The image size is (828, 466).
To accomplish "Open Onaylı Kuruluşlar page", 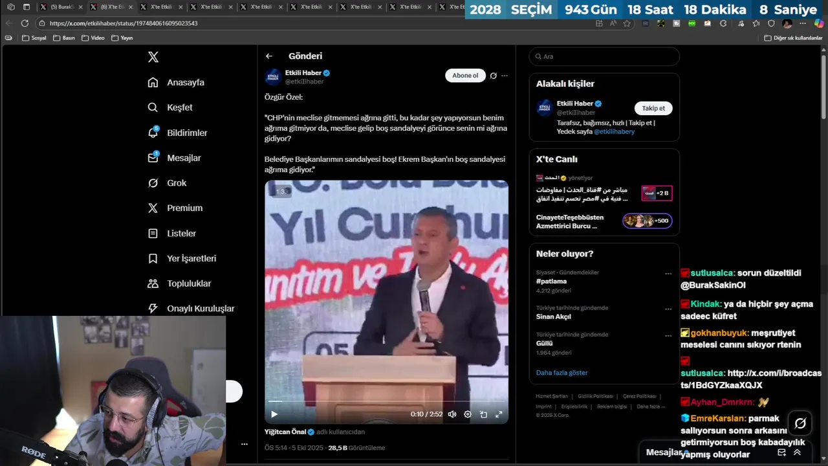I will click(191, 309).
